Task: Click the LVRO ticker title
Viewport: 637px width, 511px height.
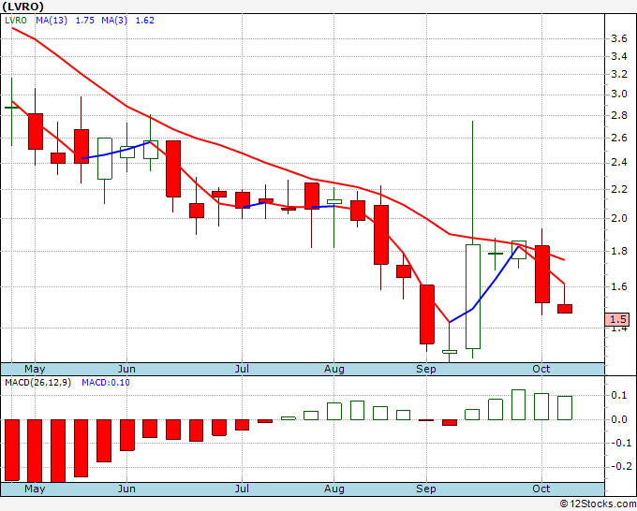Action: coord(22,7)
